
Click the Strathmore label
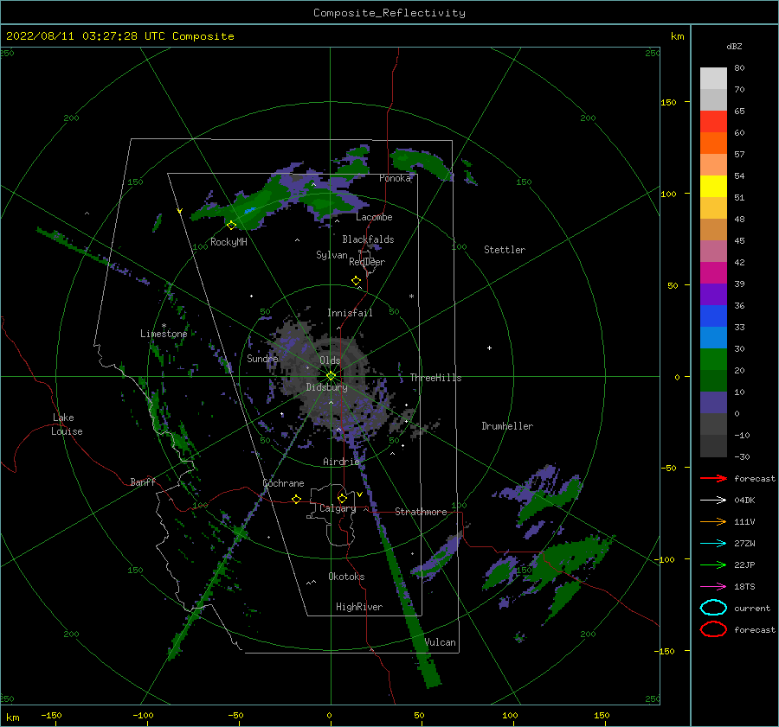click(x=421, y=512)
